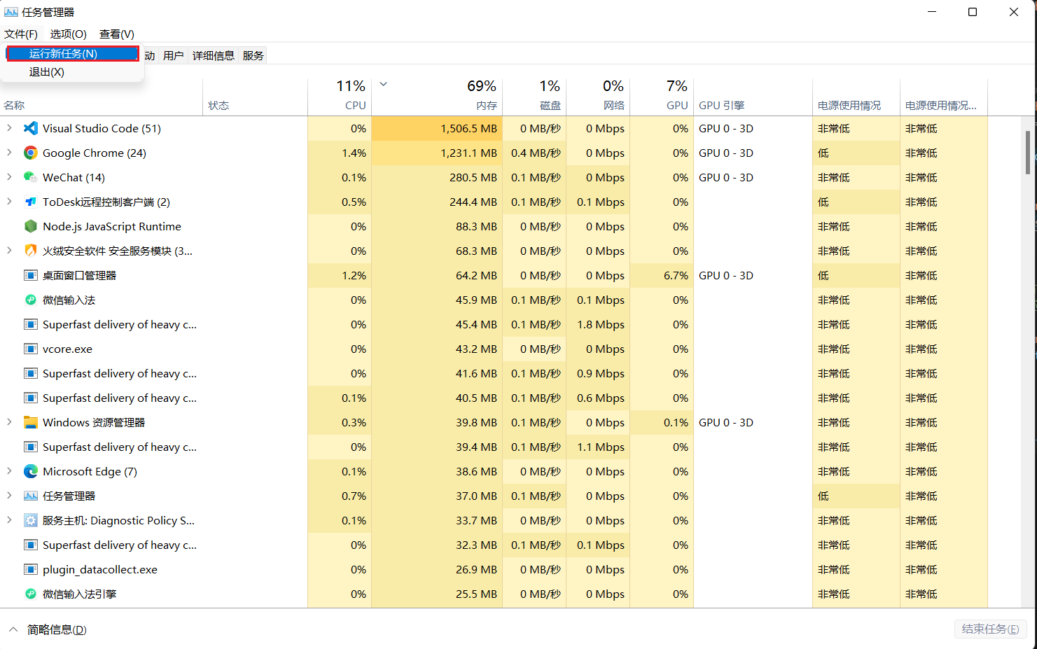Screen dimensions: 1037x649
Task: Click icon of Superfast delivery process using 45.4 MB
Action: (x=31, y=324)
